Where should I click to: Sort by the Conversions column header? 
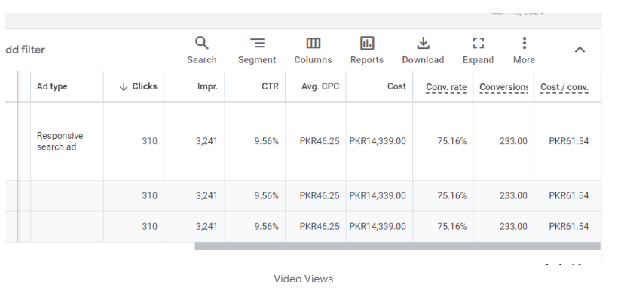[503, 87]
